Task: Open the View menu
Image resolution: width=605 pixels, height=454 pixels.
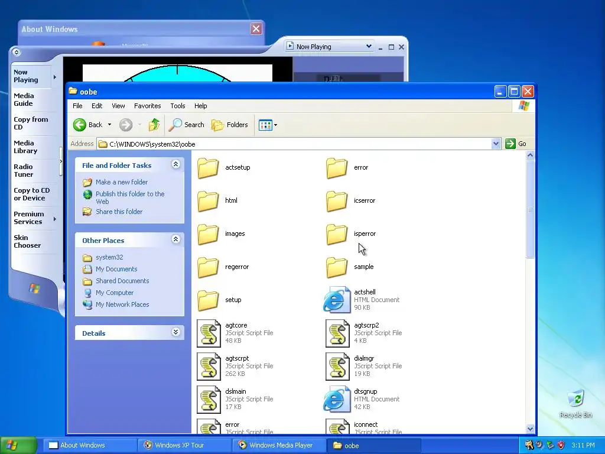Action: point(118,106)
